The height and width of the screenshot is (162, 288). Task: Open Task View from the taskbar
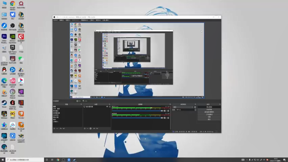52,160
